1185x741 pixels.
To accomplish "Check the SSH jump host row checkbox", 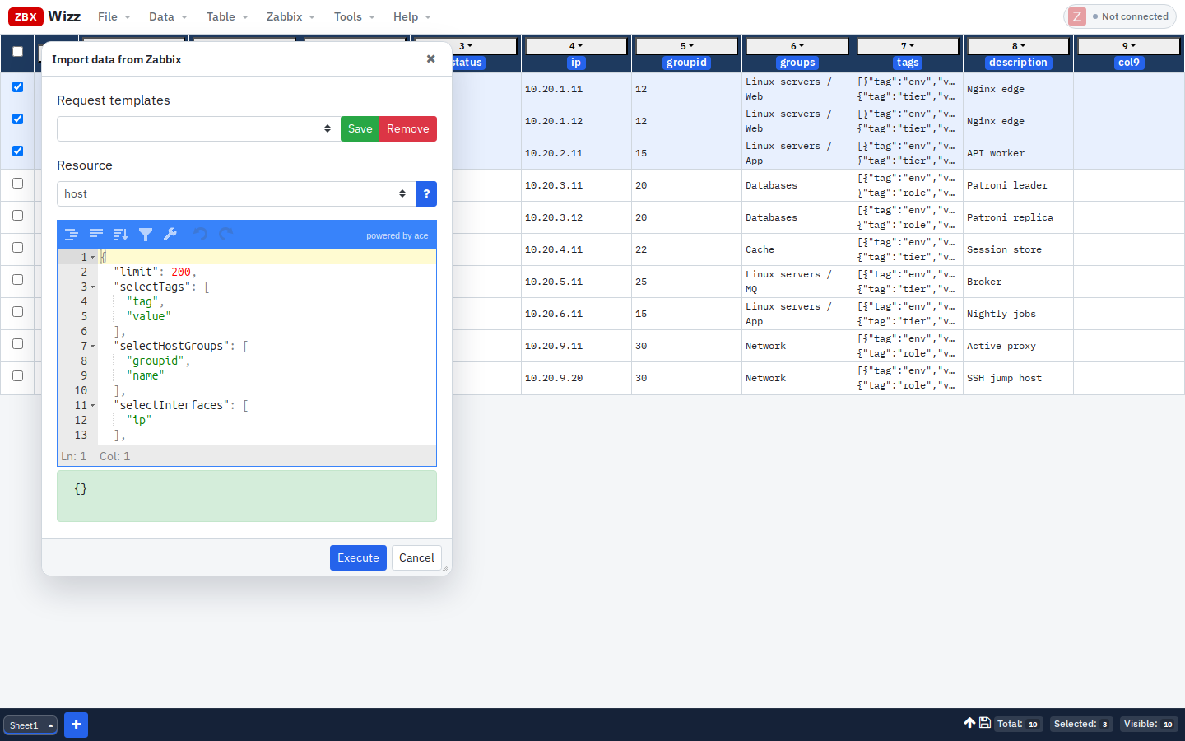I will coord(17,375).
